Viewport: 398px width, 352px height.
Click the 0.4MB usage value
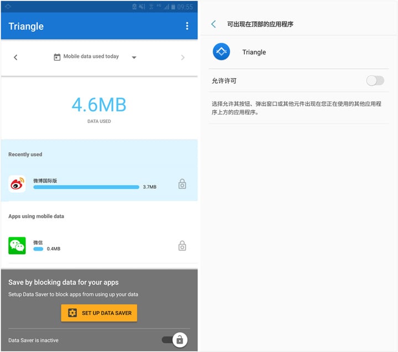tap(54, 249)
